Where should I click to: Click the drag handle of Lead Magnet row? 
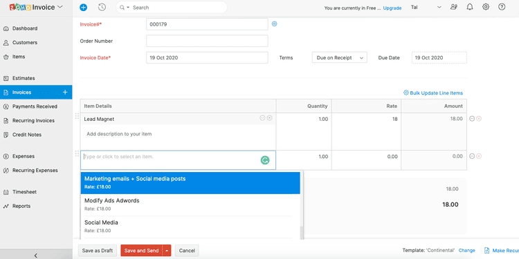pos(77,116)
